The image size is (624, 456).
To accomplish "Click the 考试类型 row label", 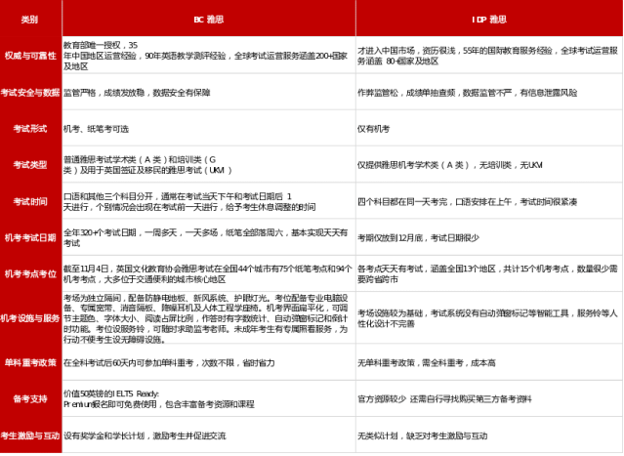I will click(x=30, y=164).
